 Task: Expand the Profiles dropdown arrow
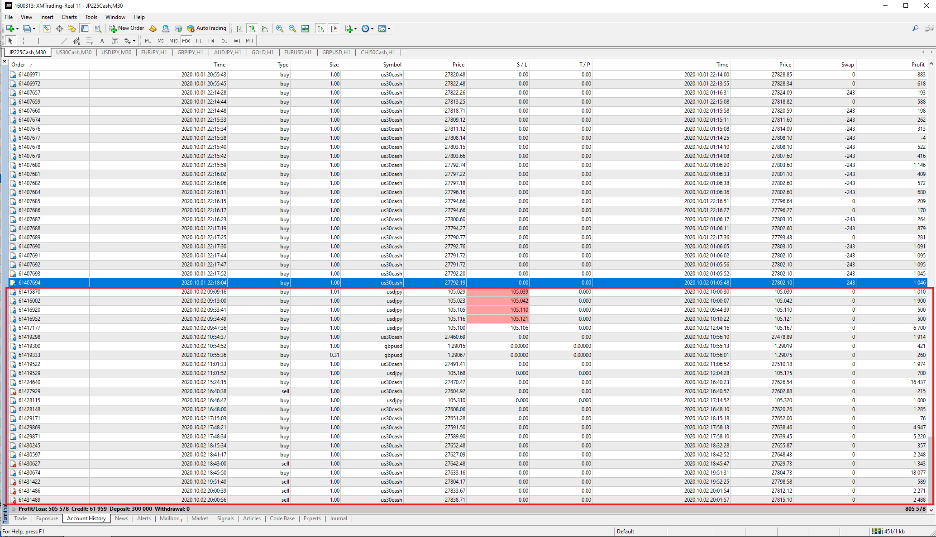point(34,29)
